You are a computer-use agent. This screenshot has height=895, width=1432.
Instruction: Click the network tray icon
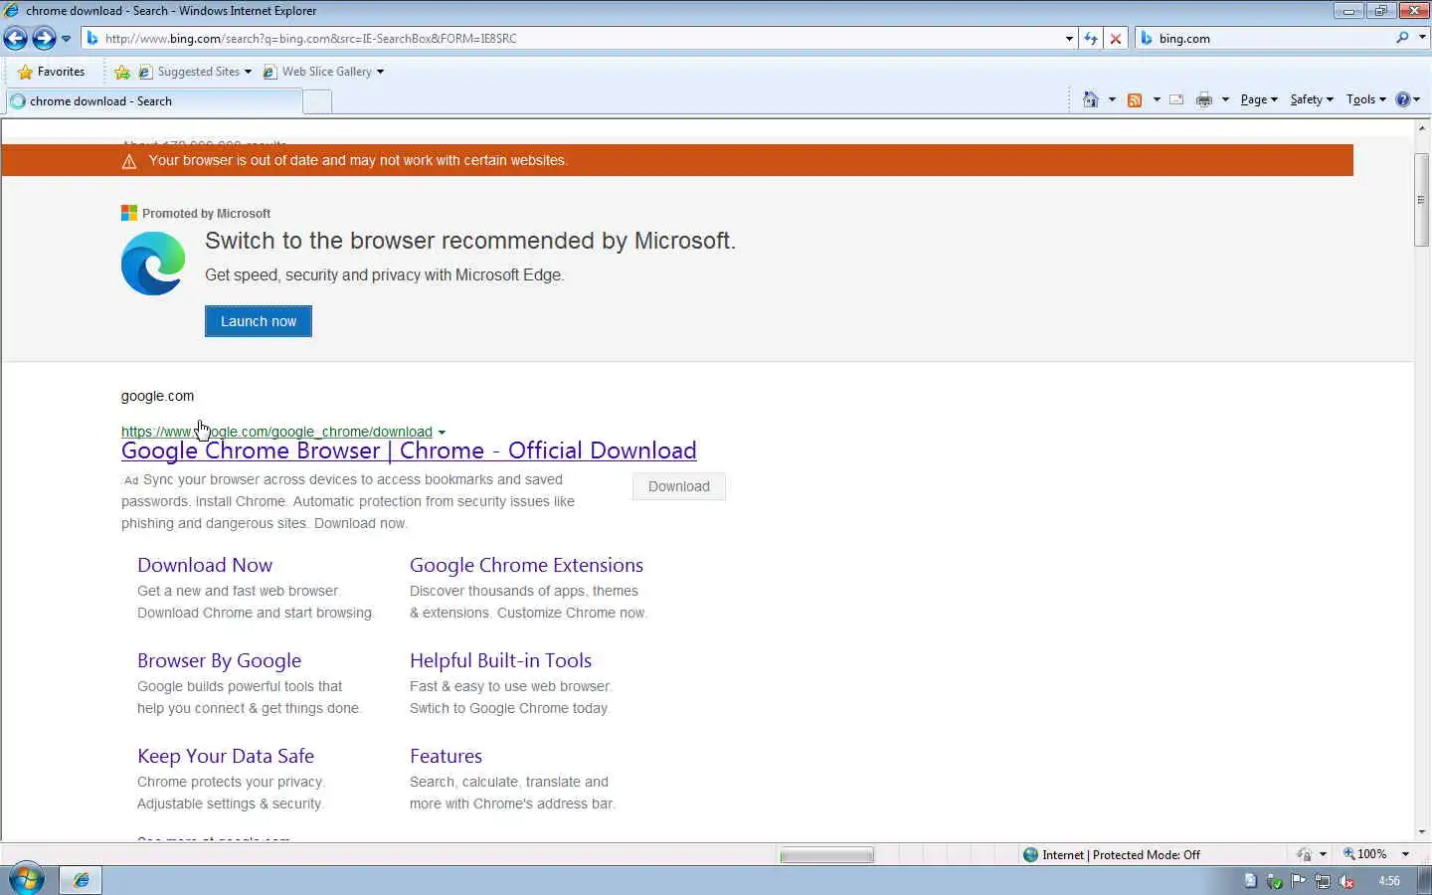coord(1323,880)
